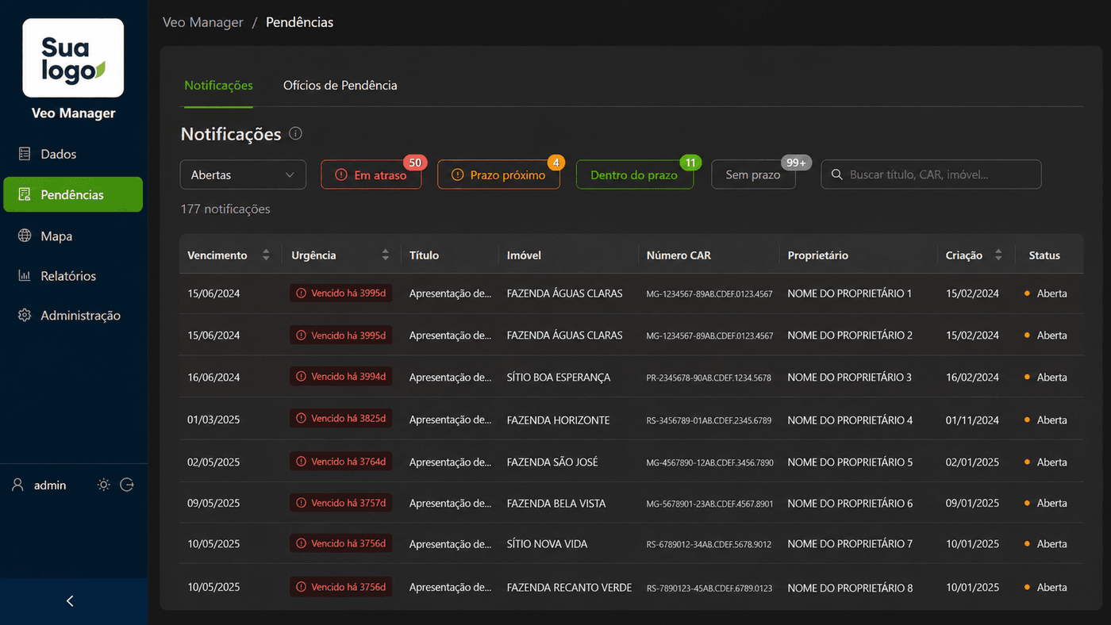Collapse the sidebar with the chevron
Image resolution: width=1111 pixels, height=625 pixels.
tap(70, 601)
